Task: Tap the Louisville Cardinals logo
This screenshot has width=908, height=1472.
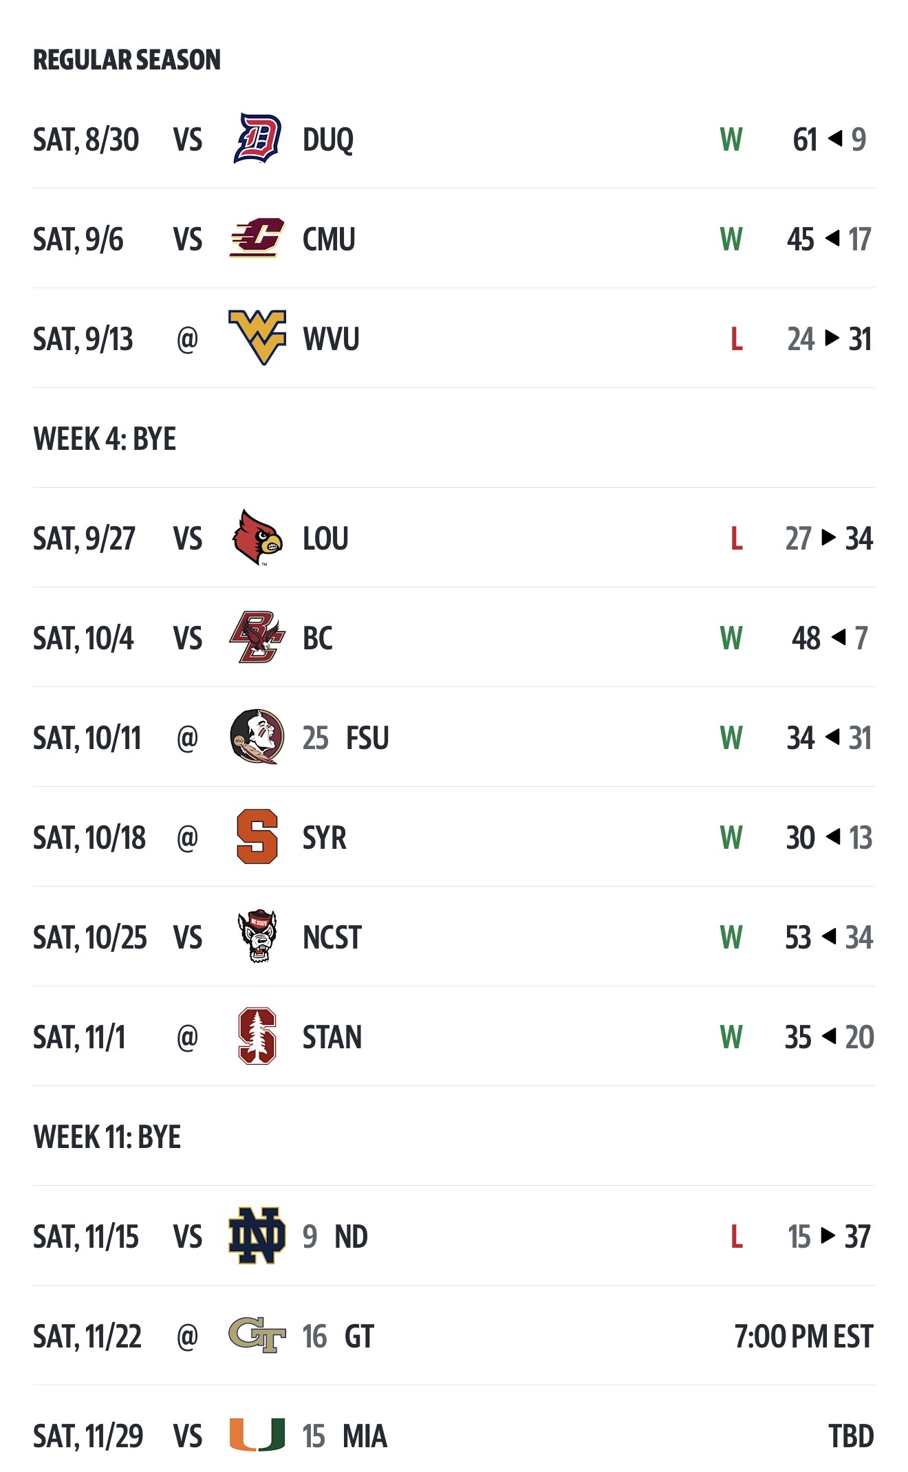Action: coord(257,538)
